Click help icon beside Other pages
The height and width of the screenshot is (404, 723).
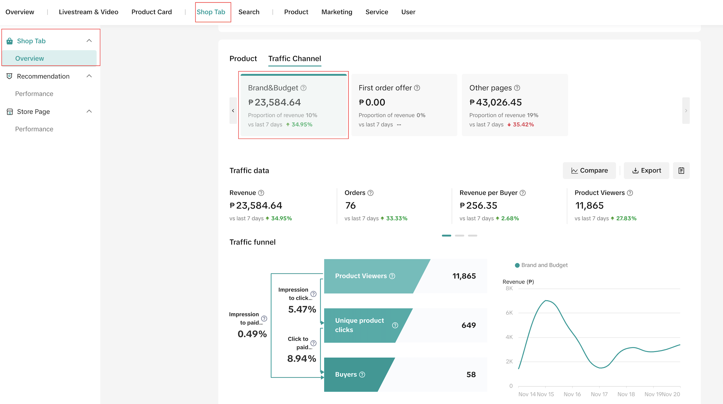[x=517, y=88]
